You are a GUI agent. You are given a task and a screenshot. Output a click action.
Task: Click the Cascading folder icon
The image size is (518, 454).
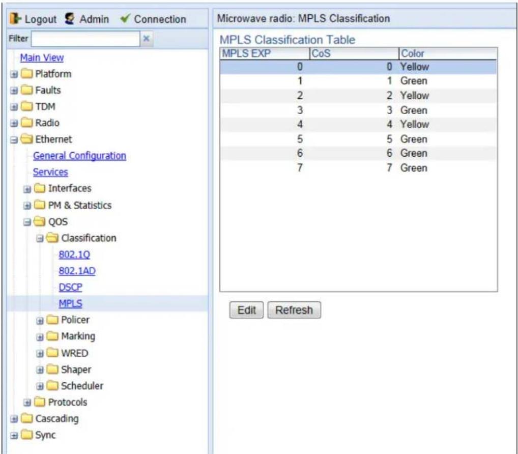click(27, 418)
